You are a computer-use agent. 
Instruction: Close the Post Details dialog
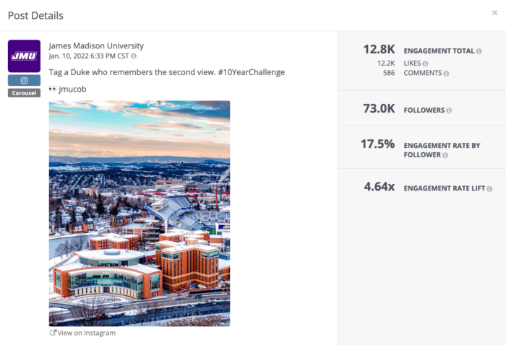494,12
